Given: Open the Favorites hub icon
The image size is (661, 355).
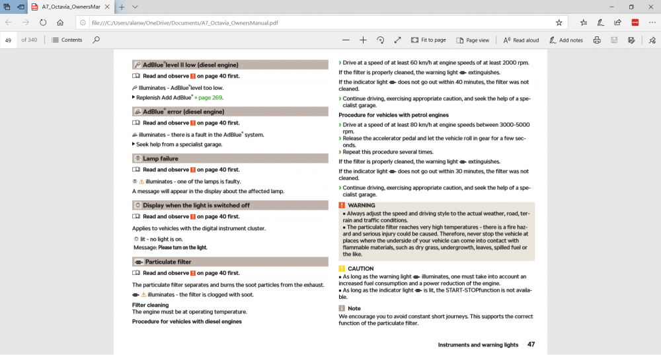Looking at the screenshot, I should [584, 22].
